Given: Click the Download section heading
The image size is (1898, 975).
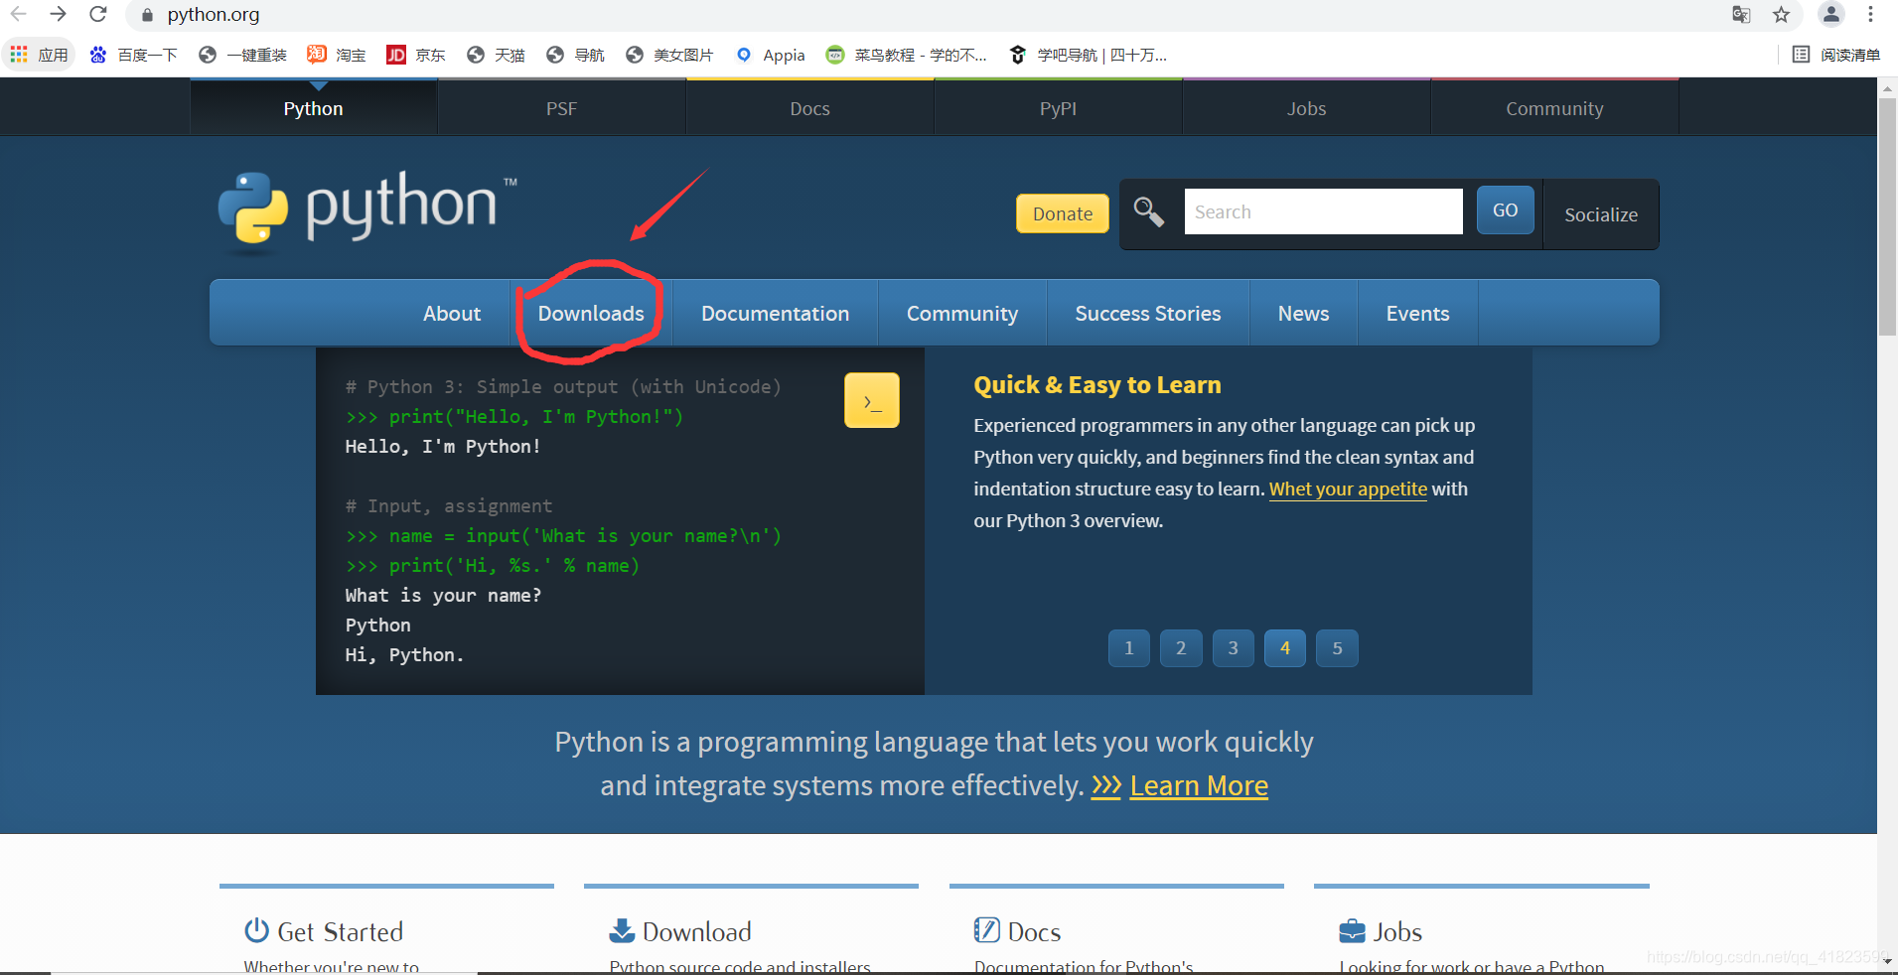Looking at the screenshot, I should pos(696,931).
